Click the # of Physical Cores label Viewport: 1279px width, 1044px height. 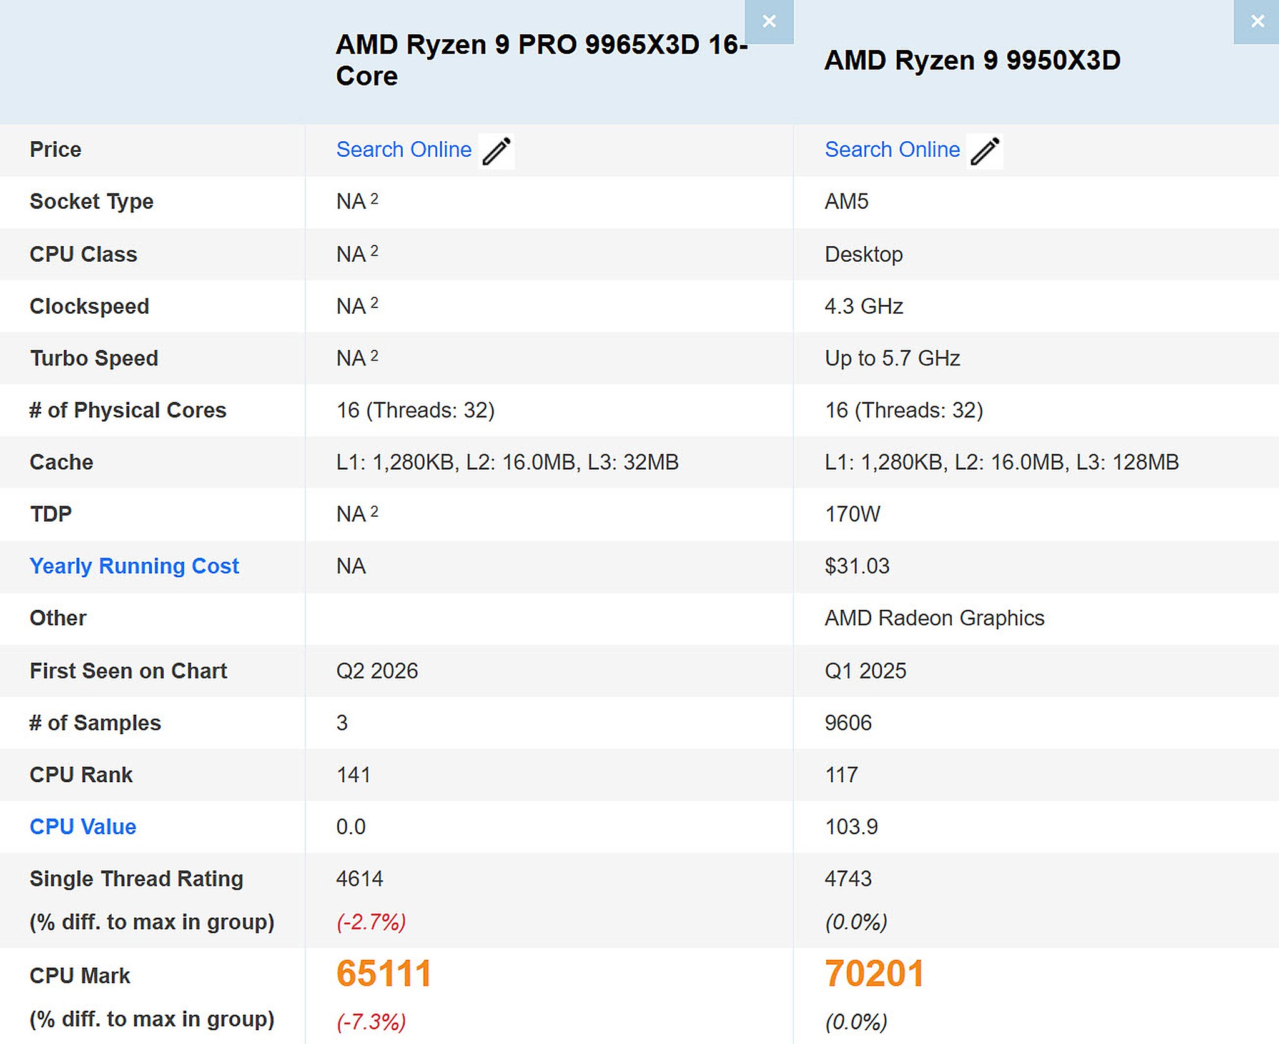[127, 410]
